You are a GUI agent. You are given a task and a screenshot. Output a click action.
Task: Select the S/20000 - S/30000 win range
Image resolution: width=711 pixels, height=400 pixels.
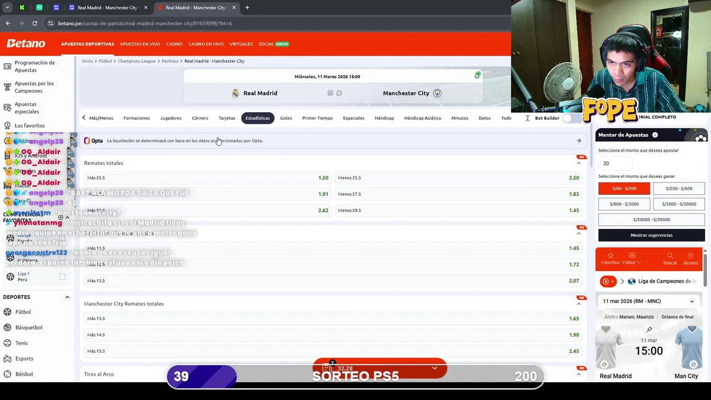652,219
